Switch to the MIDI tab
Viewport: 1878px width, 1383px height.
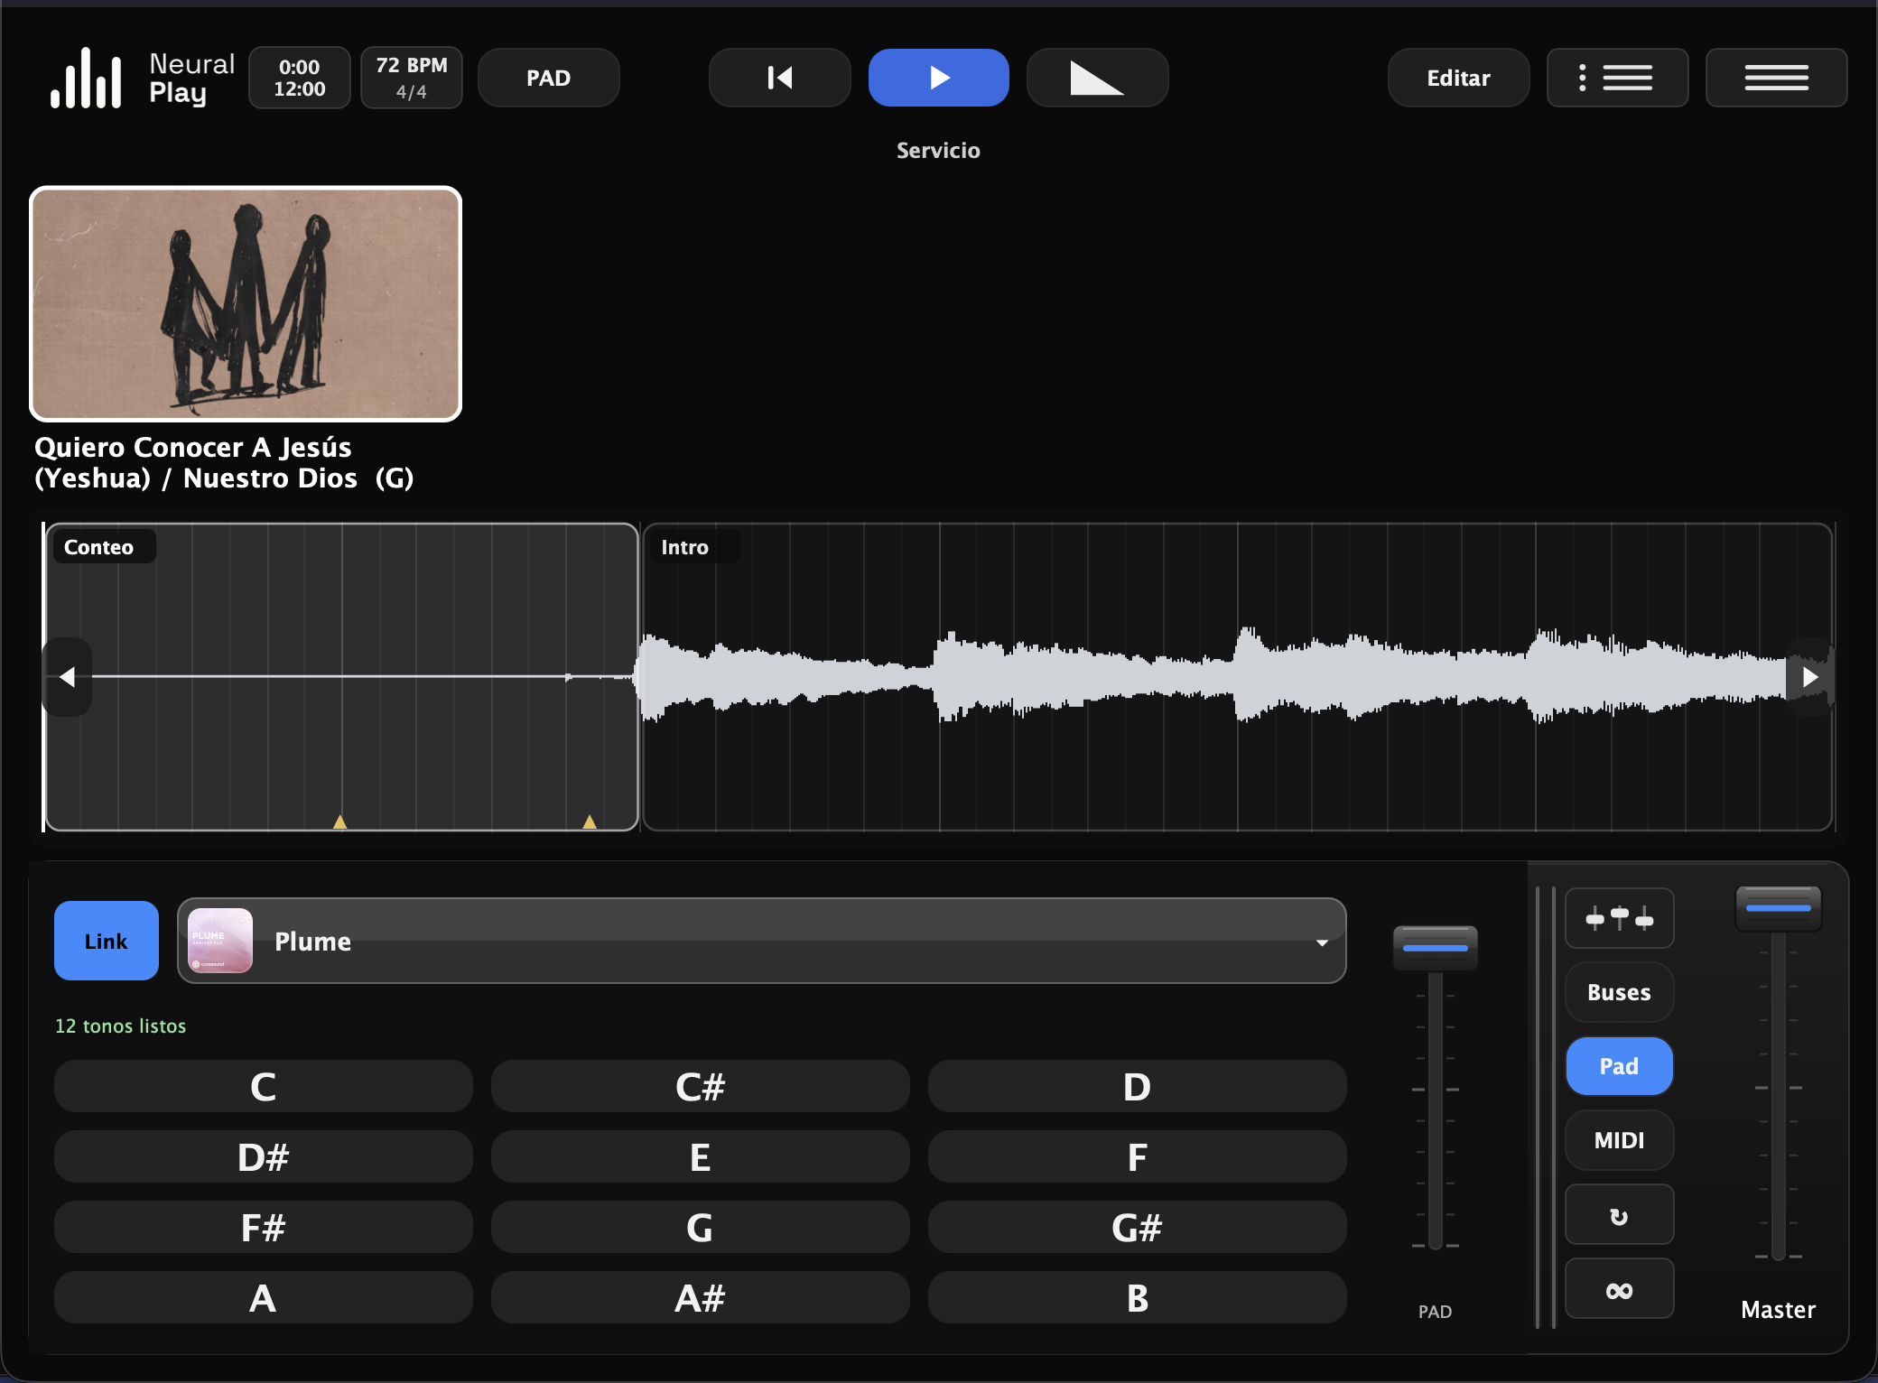point(1620,1140)
